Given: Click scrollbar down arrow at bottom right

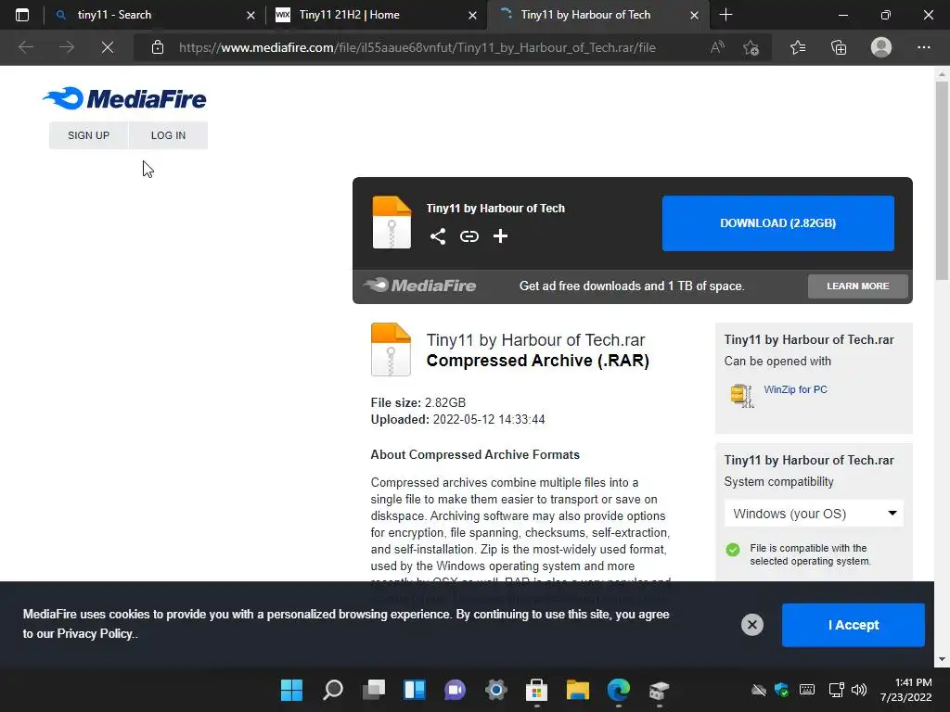Looking at the screenshot, I should pyautogui.click(x=942, y=659).
